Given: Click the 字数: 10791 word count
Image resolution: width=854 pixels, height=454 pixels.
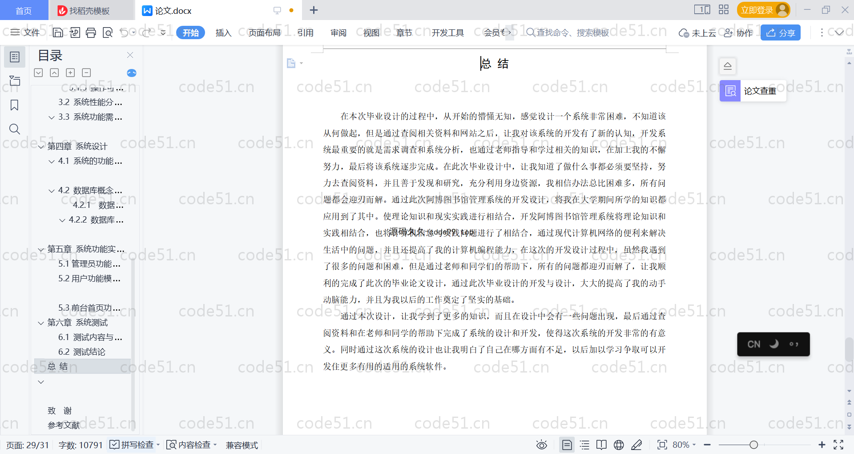Looking at the screenshot, I should point(81,445).
